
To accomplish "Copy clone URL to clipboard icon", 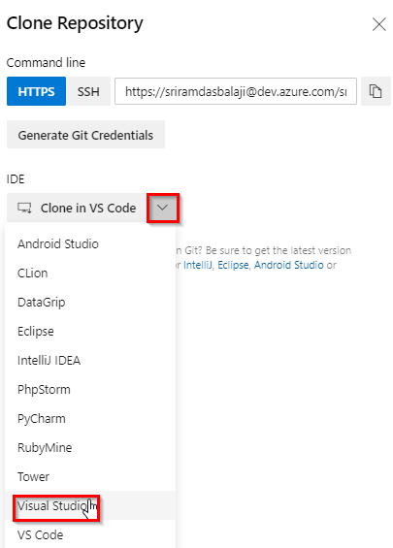I will pyautogui.click(x=376, y=91).
